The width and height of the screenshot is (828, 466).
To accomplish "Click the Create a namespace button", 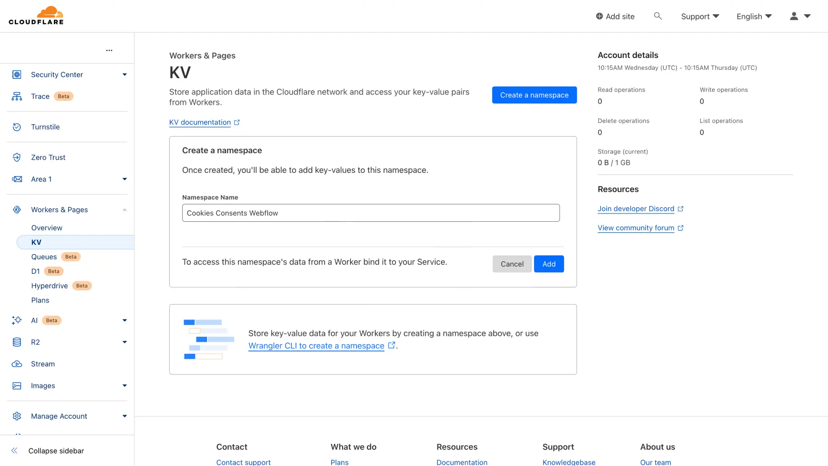I will [534, 95].
